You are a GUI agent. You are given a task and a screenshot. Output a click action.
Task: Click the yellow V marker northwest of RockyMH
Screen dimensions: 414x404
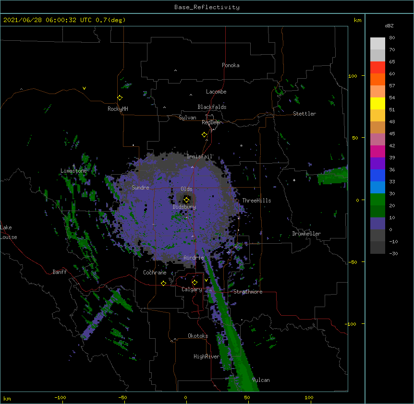(84, 88)
